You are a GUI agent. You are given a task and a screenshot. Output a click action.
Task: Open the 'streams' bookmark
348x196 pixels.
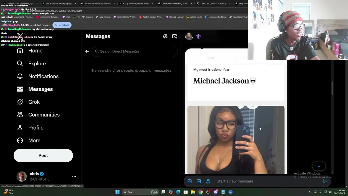tap(87, 17)
